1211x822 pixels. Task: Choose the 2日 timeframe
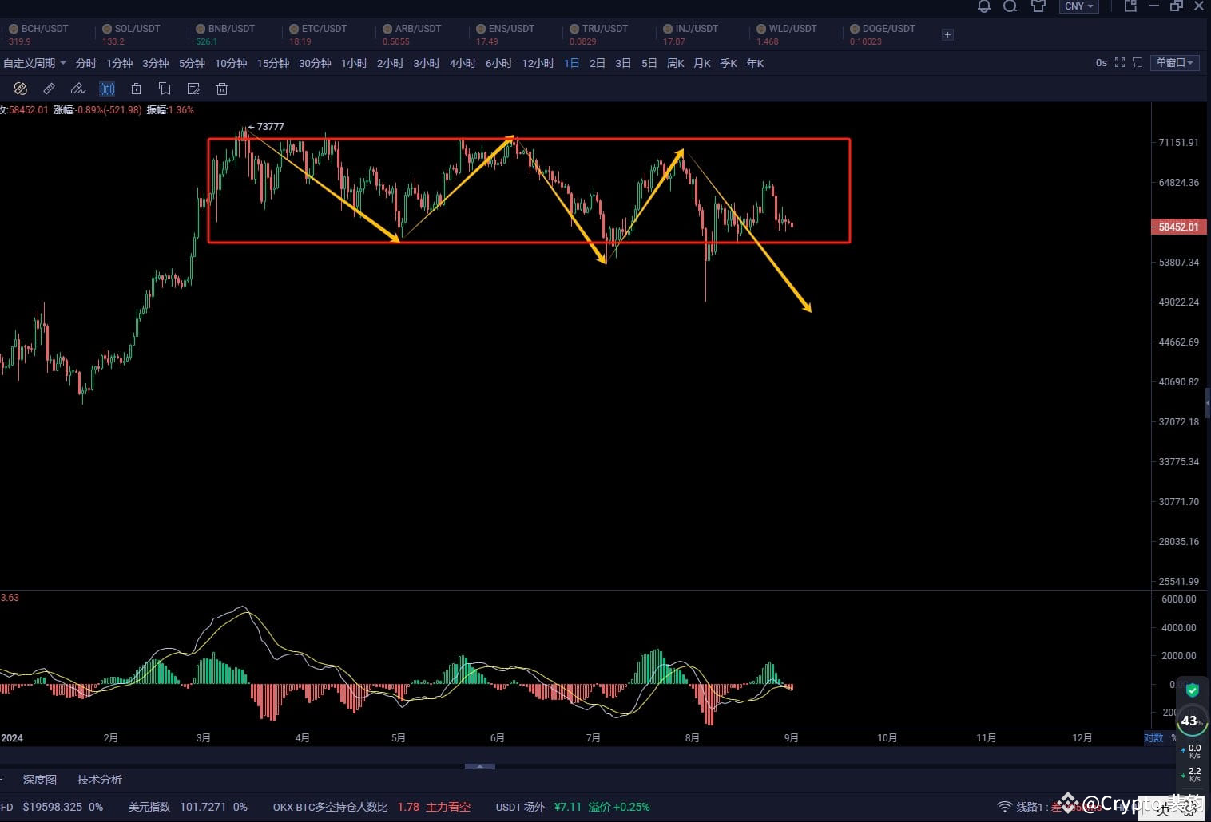[598, 63]
